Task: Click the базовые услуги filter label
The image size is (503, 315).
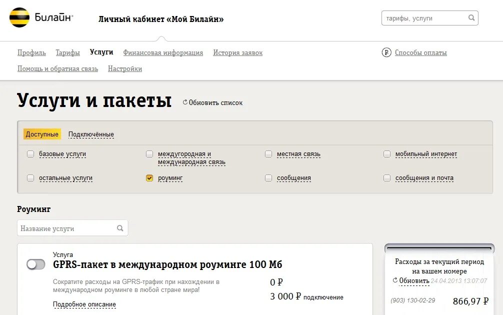Action: [62, 154]
